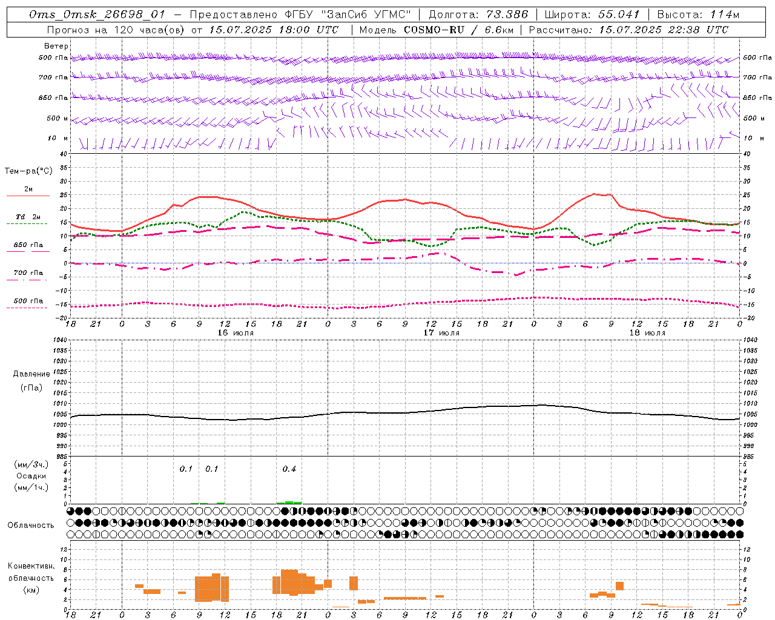Click the Широта: 55.041 header field
Viewport: 775px width, 620px height.
pos(592,15)
